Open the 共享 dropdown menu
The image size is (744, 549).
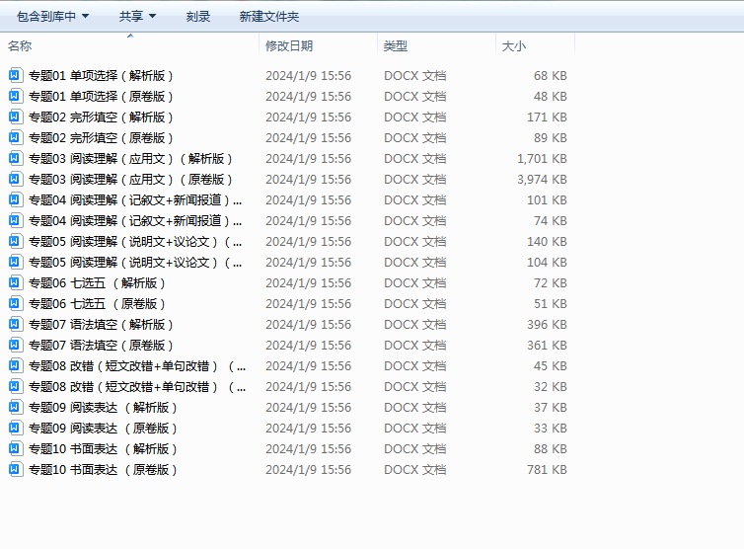click(137, 17)
